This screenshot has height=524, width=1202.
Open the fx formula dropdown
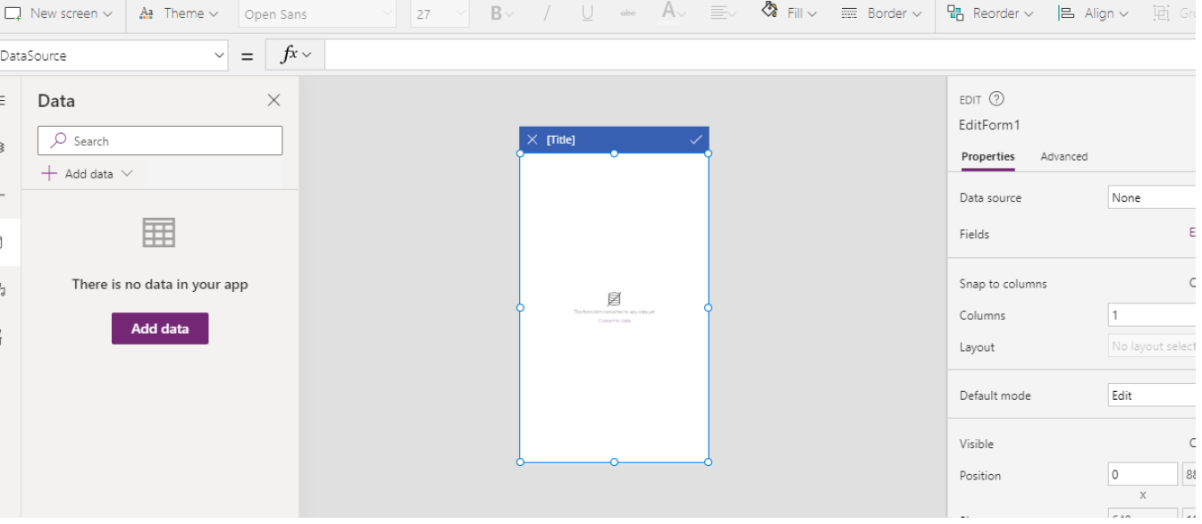(x=296, y=55)
